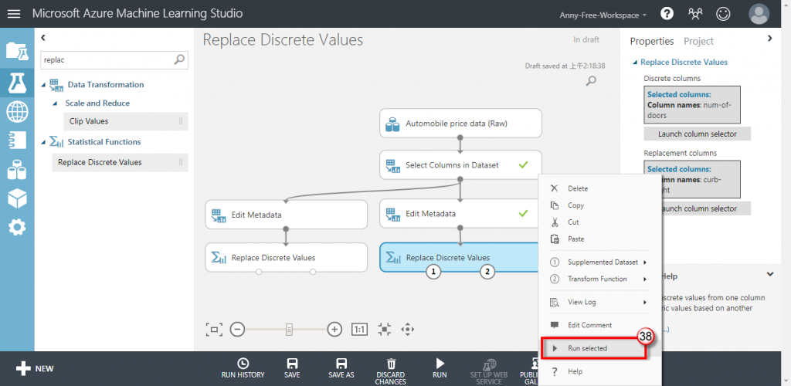
Task: Click output port 1 of selected module
Action: pyautogui.click(x=433, y=272)
